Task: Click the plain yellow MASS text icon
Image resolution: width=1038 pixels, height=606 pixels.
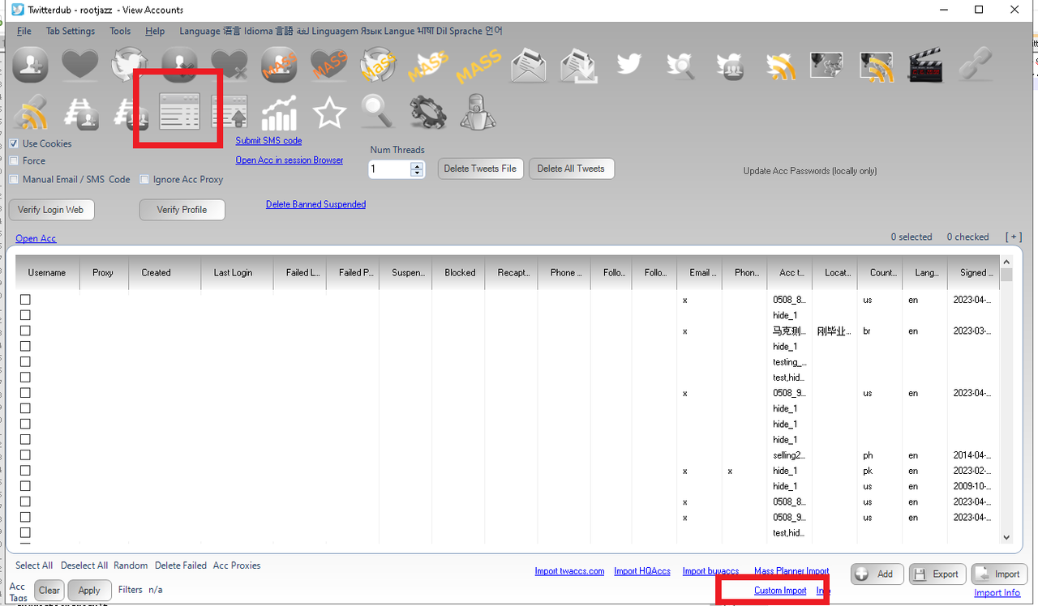Action: coord(478,66)
